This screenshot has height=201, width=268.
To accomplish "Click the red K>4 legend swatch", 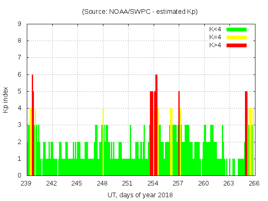I will 237,45.
